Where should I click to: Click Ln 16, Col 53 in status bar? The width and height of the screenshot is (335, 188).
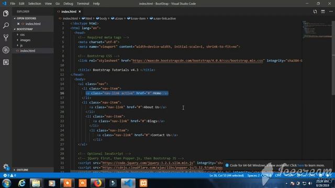click(227, 175)
